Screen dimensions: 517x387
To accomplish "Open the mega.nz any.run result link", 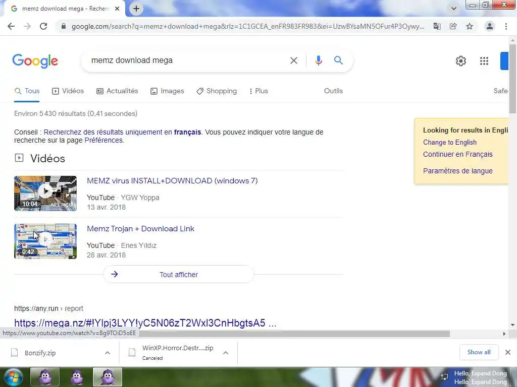I will coord(145,323).
